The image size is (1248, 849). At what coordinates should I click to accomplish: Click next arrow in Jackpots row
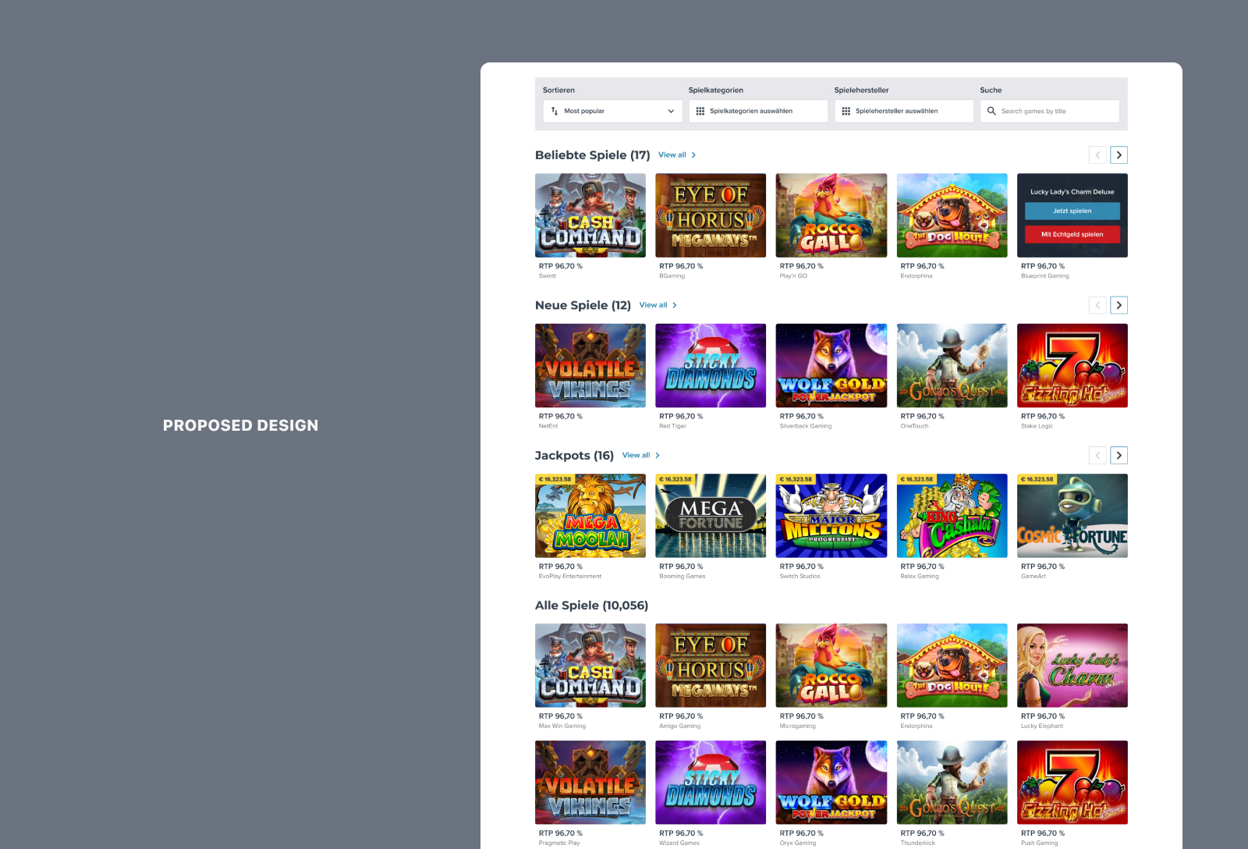point(1119,455)
